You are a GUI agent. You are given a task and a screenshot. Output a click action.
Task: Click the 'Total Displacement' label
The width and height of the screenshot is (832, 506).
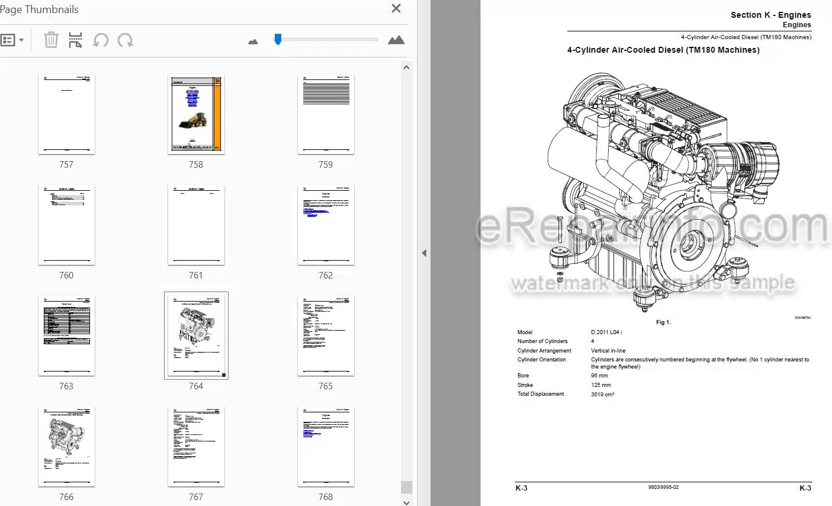(x=541, y=394)
